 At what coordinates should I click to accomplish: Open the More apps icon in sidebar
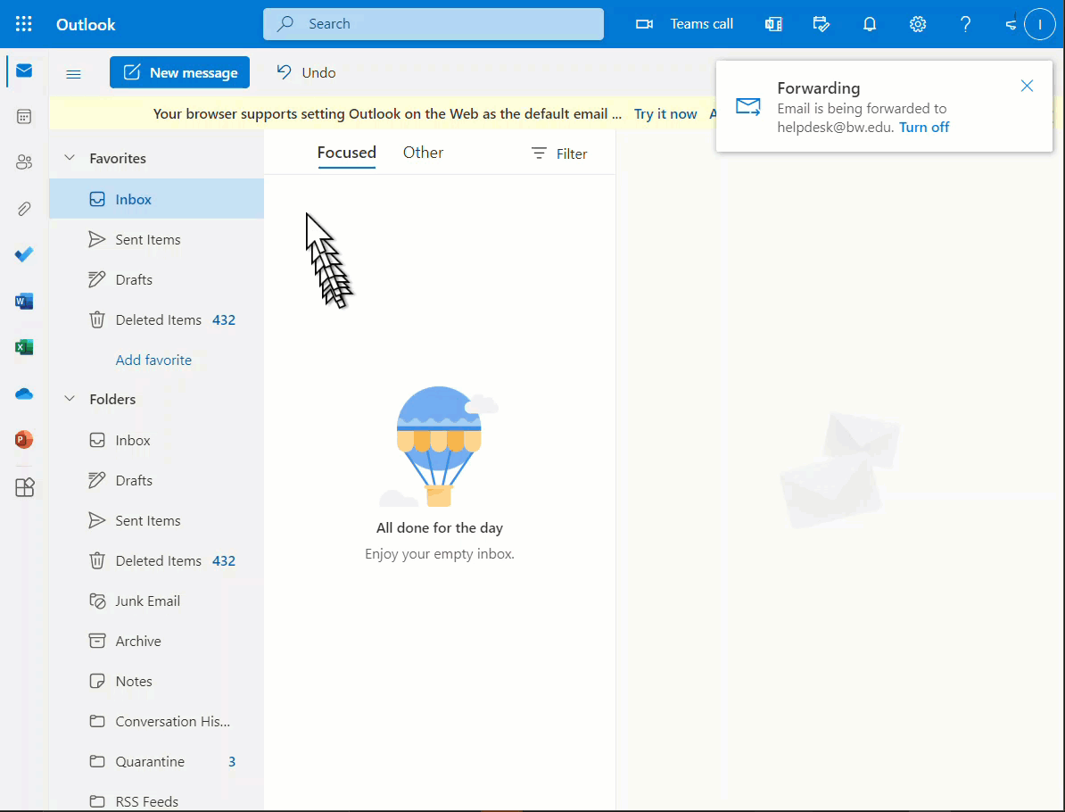point(24,487)
